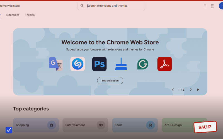Open the Grammarly green G icon

tap(143, 64)
